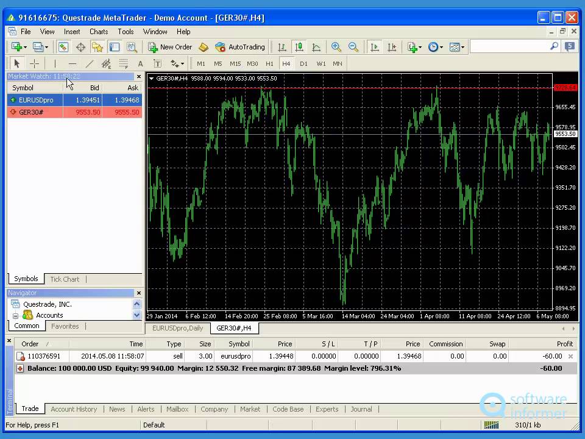The height and width of the screenshot is (439, 585).
Task: Toggle the Data Window crosshair-circle icon
Action: tap(80, 47)
